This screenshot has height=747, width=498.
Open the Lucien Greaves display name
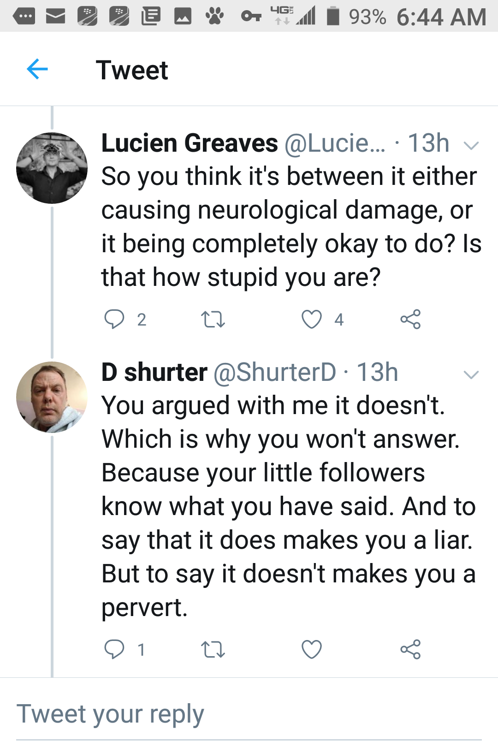coord(190,143)
